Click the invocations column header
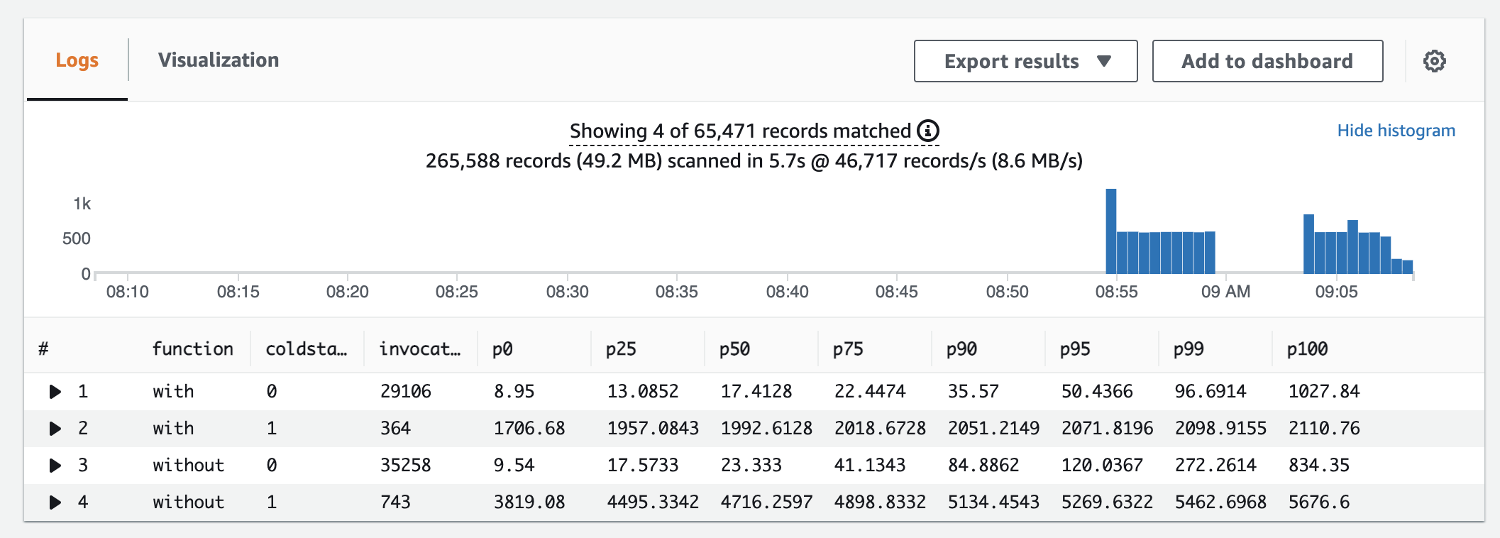This screenshot has width=1500, height=538. [419, 349]
